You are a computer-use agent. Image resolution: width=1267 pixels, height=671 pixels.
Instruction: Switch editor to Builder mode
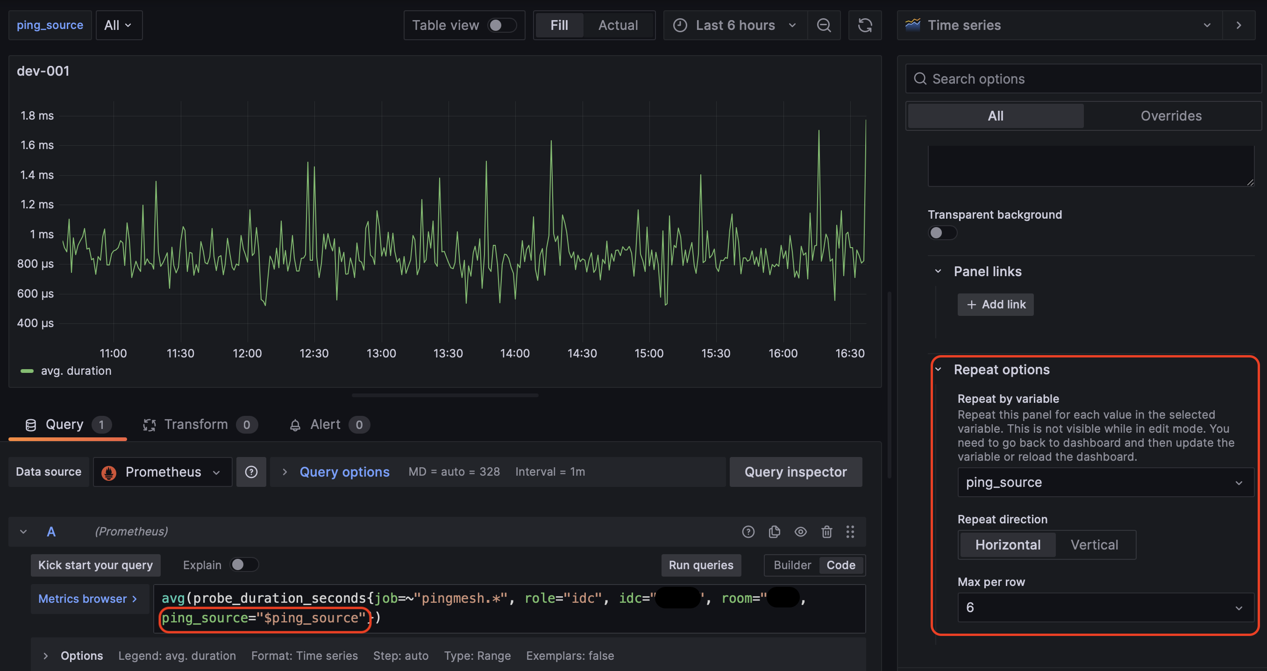792,565
